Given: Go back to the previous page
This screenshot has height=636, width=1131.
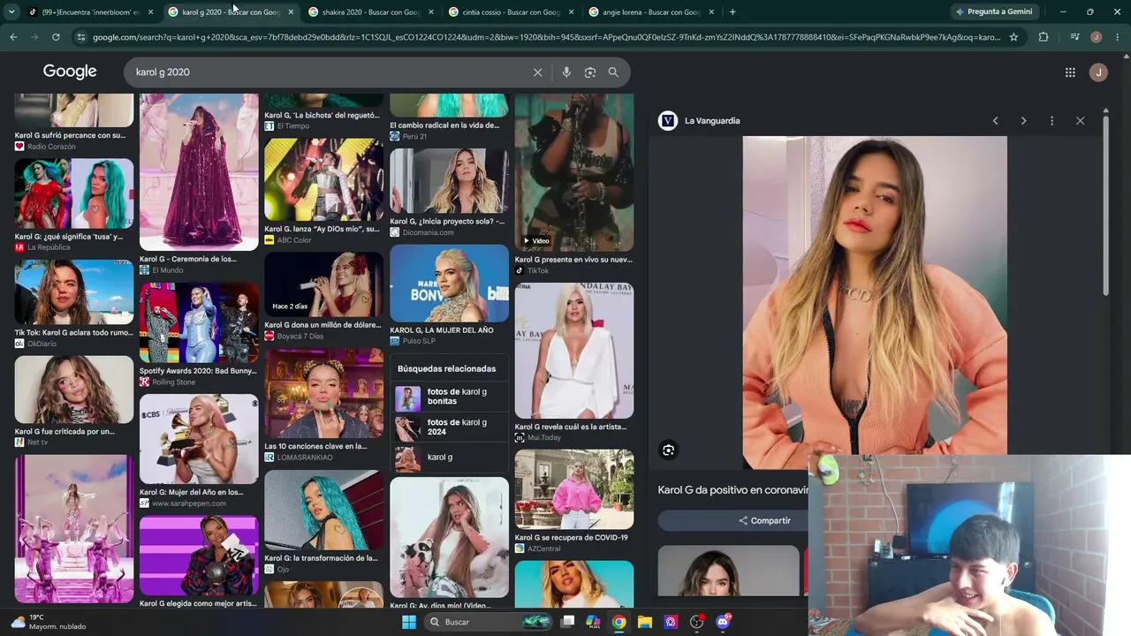Looking at the screenshot, I should [x=13, y=37].
